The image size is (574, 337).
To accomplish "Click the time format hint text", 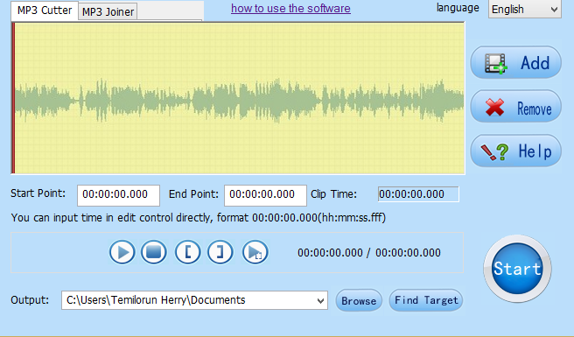I will 199,218.
